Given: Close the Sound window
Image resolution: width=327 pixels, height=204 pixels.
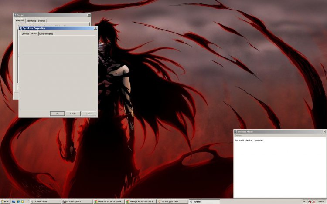Looking at the screenshot, I should (89, 15).
